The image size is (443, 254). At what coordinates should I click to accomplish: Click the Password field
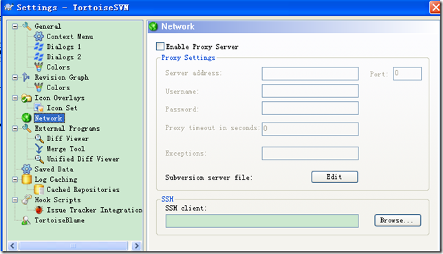[310, 108]
